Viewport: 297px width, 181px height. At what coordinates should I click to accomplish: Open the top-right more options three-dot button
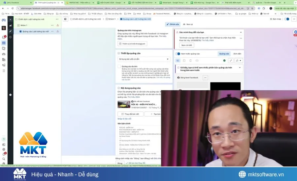[x=294, y=19]
